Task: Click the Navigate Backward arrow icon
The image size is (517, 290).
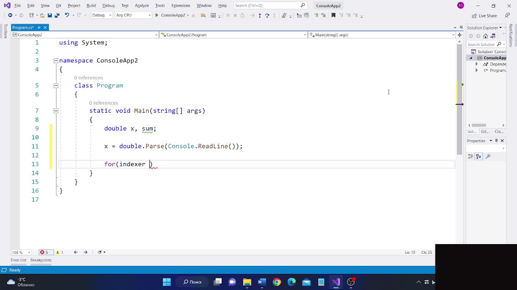Action: point(10,15)
